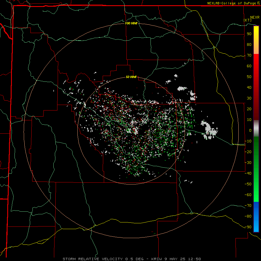Click the '40' value on the velocity scale

(249, 87)
